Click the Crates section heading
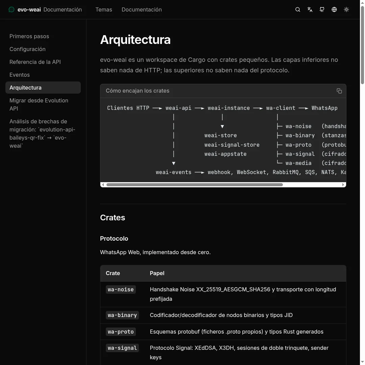 113,217
